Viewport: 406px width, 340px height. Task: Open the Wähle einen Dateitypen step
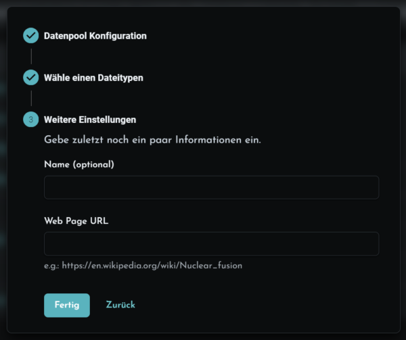pyautogui.click(x=93, y=78)
